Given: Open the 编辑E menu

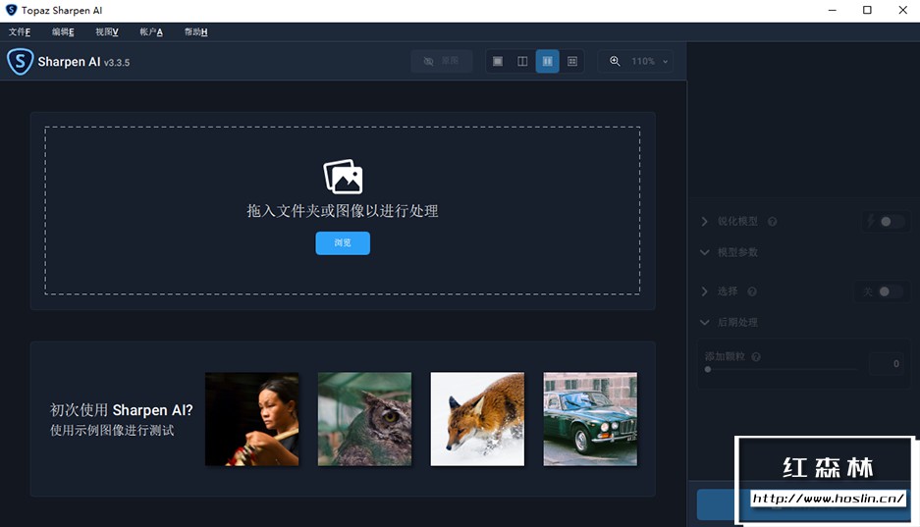Looking at the screenshot, I should (63, 31).
